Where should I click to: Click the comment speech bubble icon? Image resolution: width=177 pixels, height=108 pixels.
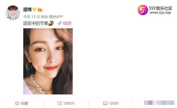(x=105, y=103)
